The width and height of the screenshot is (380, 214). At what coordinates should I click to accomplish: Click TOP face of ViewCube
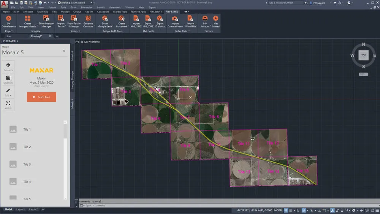(x=363, y=55)
